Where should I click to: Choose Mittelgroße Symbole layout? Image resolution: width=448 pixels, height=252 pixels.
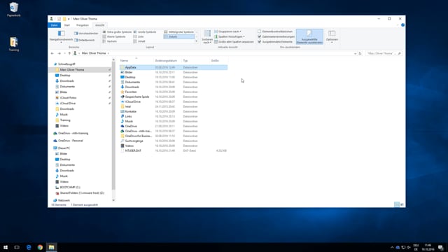(179, 32)
